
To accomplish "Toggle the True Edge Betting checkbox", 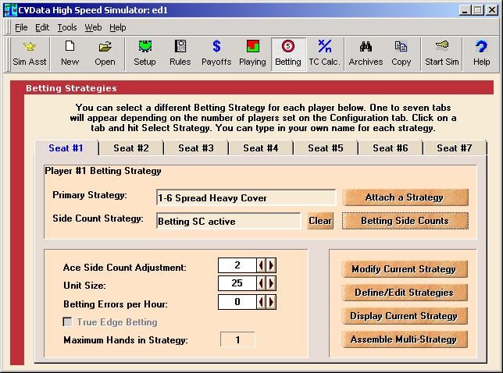I will pyautogui.click(x=68, y=322).
